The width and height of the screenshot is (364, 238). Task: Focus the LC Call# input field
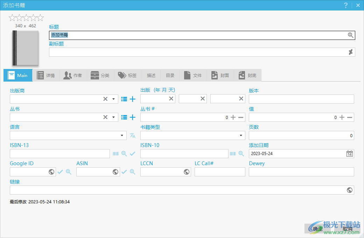point(220,172)
